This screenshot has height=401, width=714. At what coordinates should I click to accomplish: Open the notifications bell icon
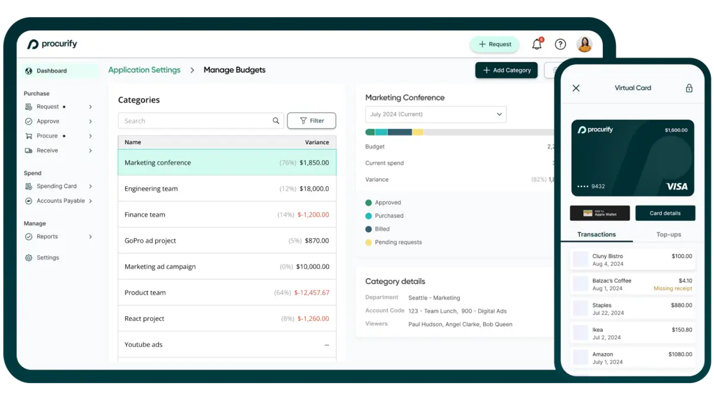click(x=537, y=45)
